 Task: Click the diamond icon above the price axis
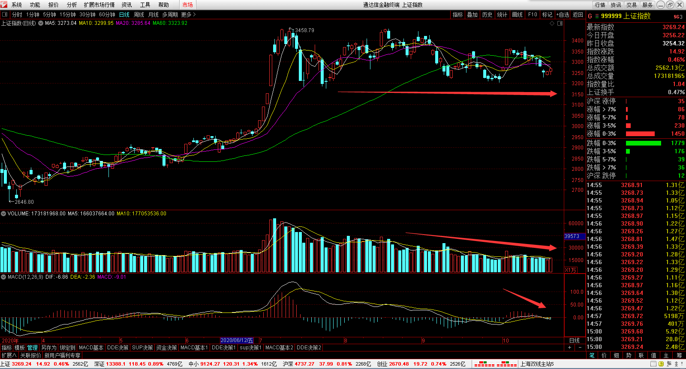552,23
